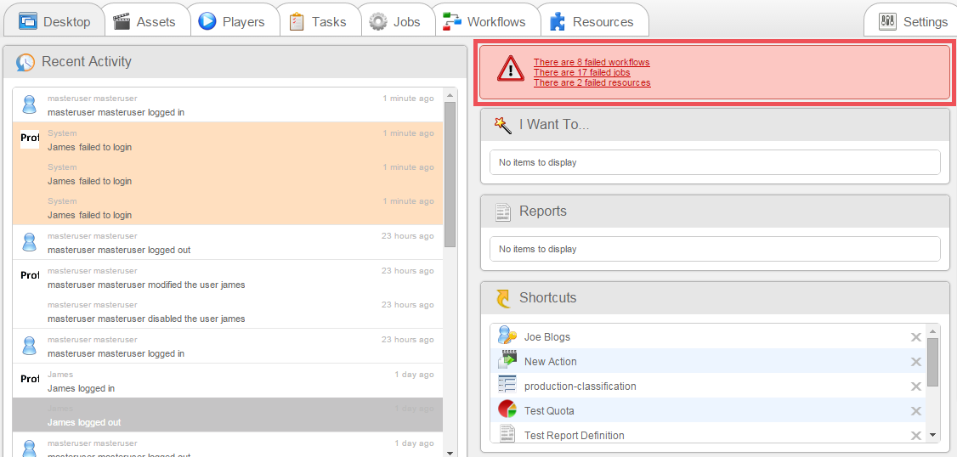Image resolution: width=957 pixels, height=457 pixels.
Task: Click the Shortcuts yellow arrow icon
Action: pos(502,298)
